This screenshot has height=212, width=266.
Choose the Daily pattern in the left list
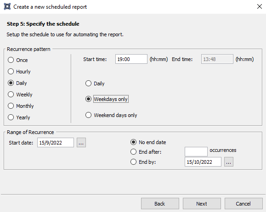click(x=17, y=83)
